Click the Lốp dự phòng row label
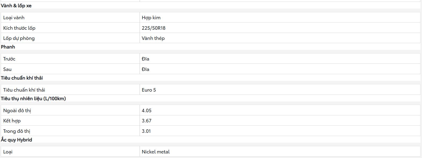422x158 pixels. (19, 38)
